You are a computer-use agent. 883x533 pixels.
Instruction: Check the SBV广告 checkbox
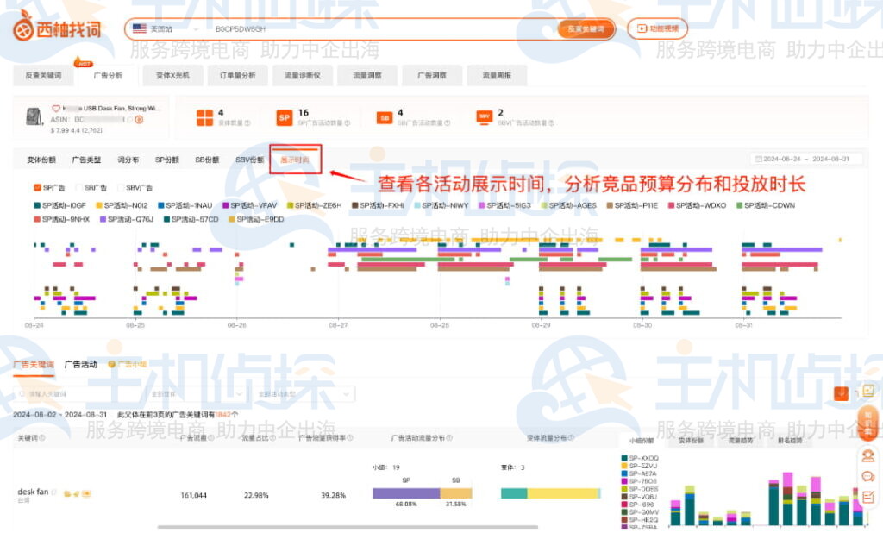tap(121, 188)
